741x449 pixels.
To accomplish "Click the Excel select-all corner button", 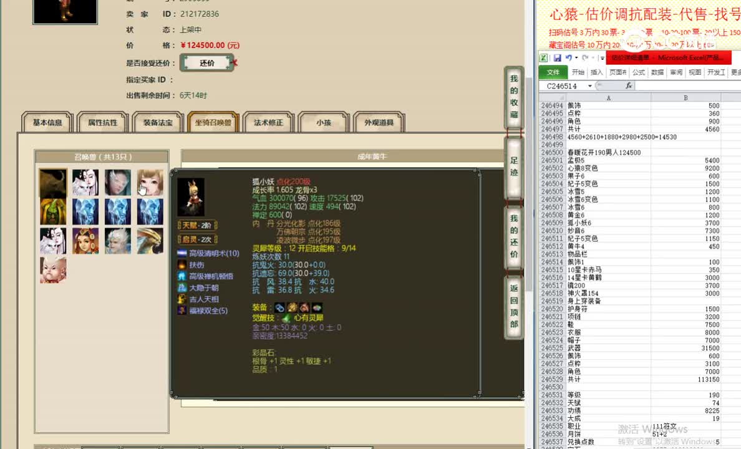I will [x=552, y=98].
